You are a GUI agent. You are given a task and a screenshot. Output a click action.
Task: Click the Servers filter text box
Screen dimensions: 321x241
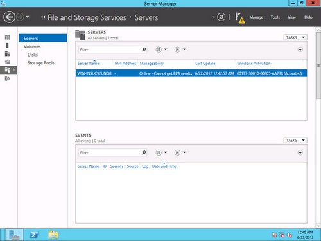click(x=109, y=49)
